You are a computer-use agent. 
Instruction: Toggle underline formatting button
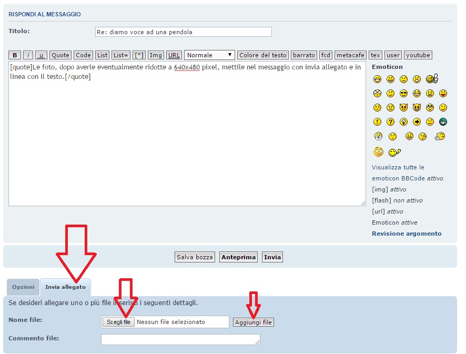pyautogui.click(x=41, y=55)
